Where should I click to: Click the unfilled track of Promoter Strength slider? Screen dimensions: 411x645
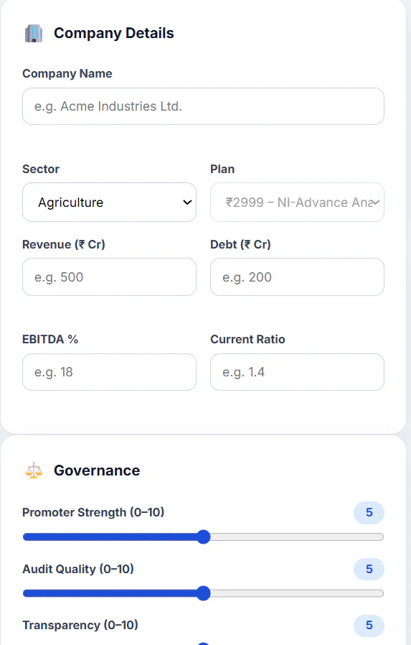pyautogui.click(x=297, y=537)
